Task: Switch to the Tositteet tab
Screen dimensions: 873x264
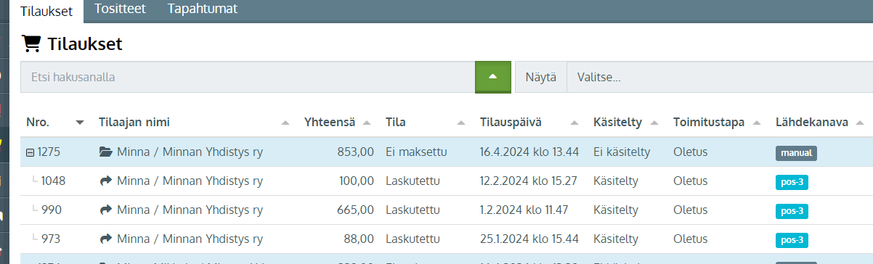Action: [x=120, y=9]
